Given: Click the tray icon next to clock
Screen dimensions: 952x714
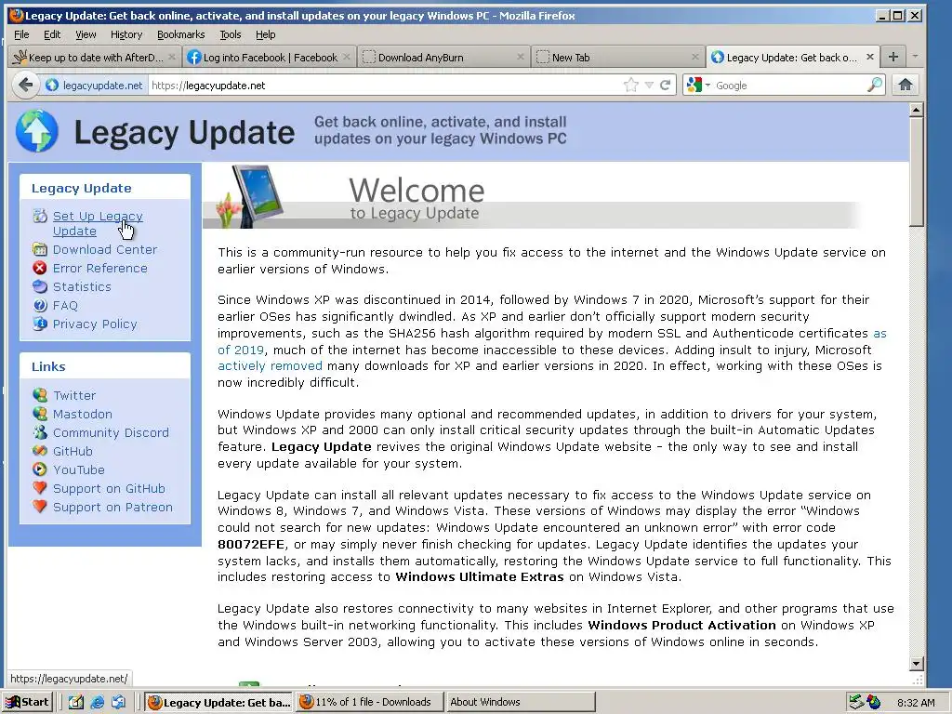Looking at the screenshot, I should pyautogui.click(x=874, y=703).
